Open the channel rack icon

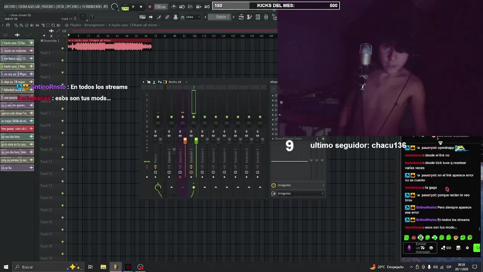click(258, 17)
